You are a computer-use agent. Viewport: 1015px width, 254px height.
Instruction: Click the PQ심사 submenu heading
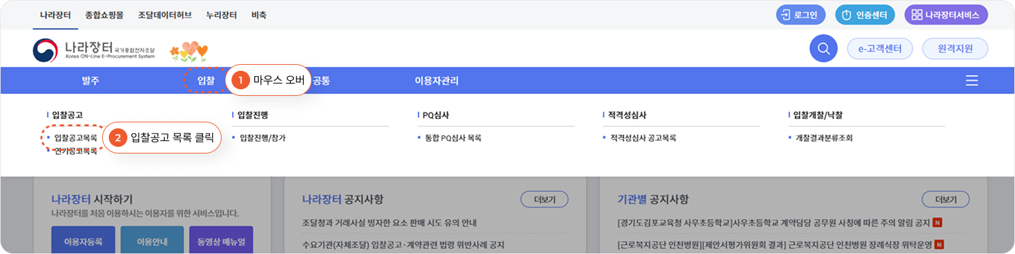(x=435, y=114)
